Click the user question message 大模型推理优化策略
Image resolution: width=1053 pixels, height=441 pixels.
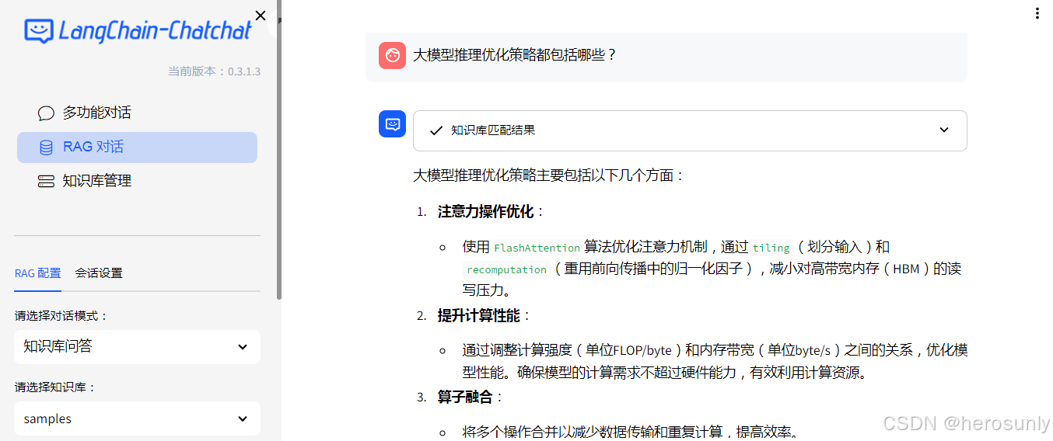[515, 55]
